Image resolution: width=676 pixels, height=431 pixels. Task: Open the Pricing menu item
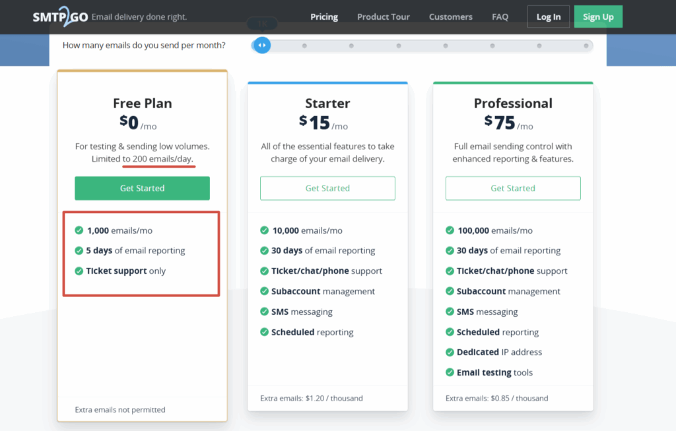coord(324,17)
